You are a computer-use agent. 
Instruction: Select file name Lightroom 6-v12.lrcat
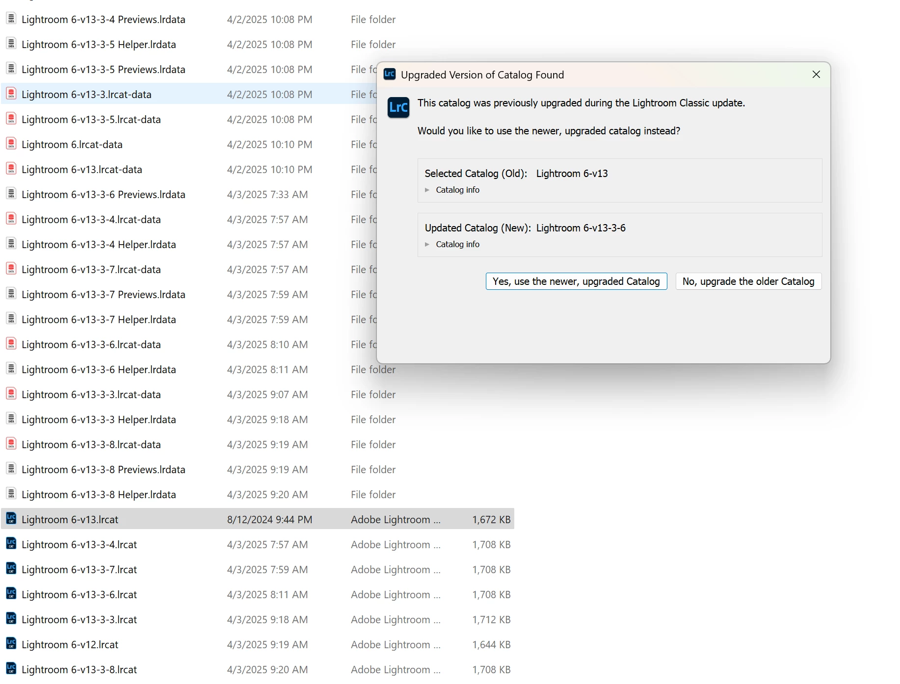coord(70,645)
